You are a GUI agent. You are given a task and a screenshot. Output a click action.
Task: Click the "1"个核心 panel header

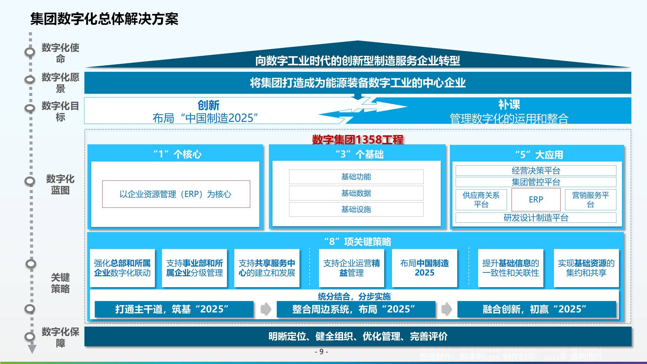[x=177, y=154]
